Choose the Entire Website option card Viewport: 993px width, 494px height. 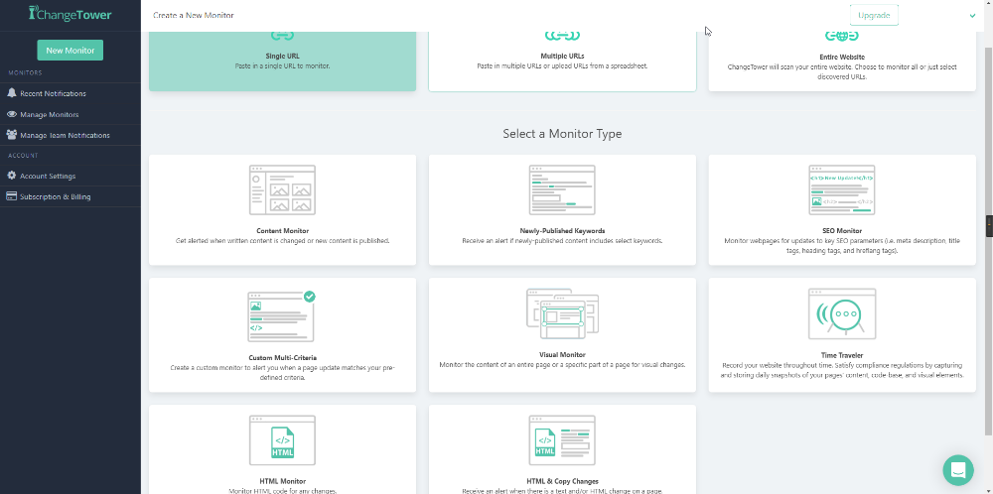841,61
